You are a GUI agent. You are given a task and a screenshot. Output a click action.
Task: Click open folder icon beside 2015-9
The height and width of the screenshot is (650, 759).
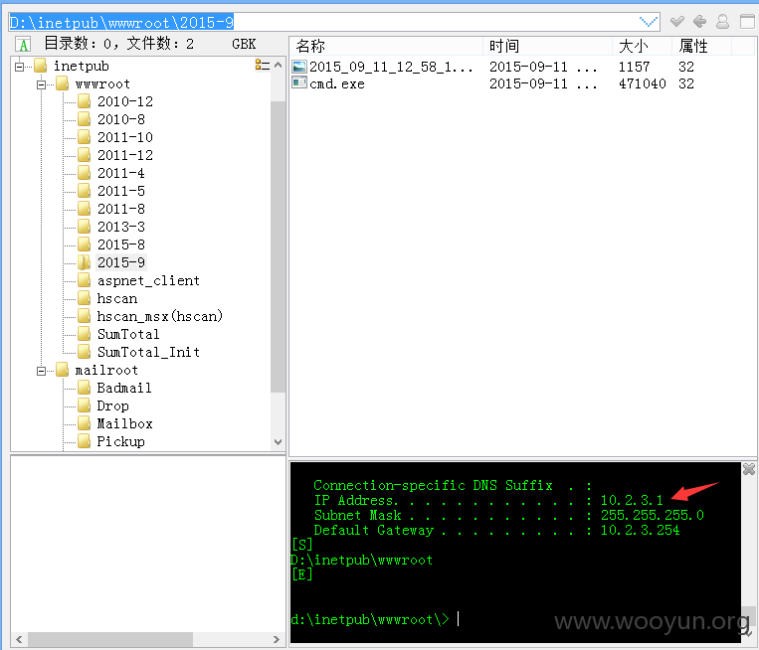[85, 262]
